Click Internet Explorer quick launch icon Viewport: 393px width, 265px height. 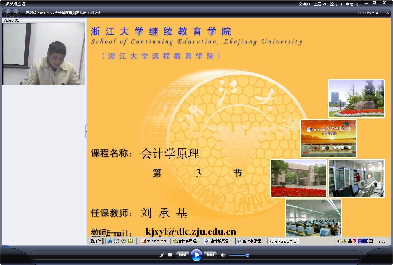110,241
